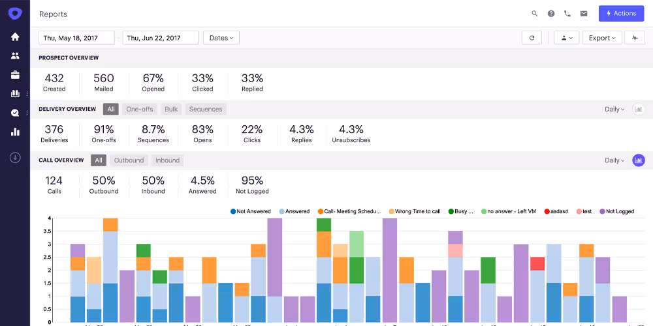Click the blue Actions button
Image resolution: width=653 pixels, height=326 pixels.
pos(621,14)
